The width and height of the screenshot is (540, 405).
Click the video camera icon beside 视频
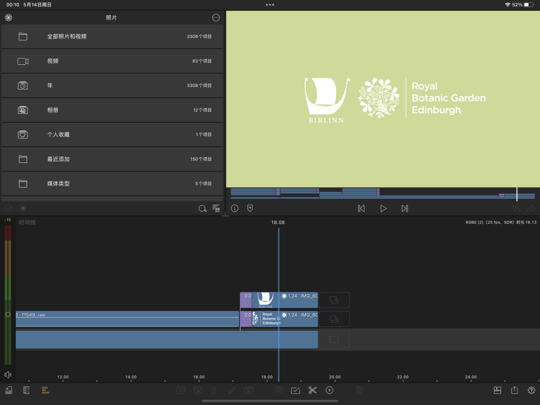[23, 61]
